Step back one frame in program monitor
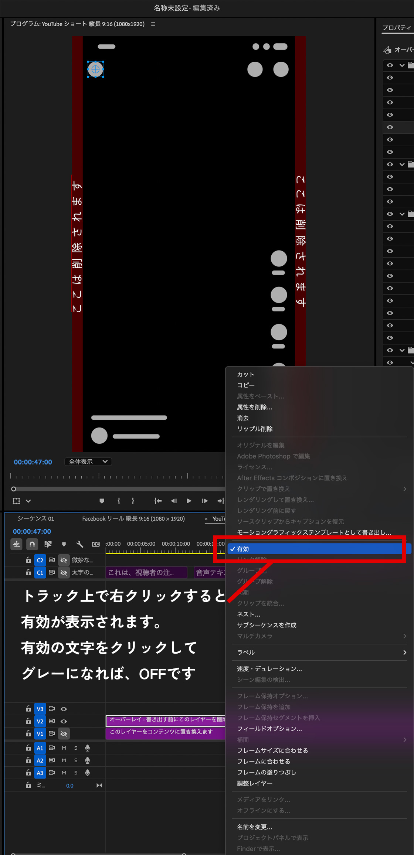This screenshot has width=414, height=855. [x=174, y=501]
